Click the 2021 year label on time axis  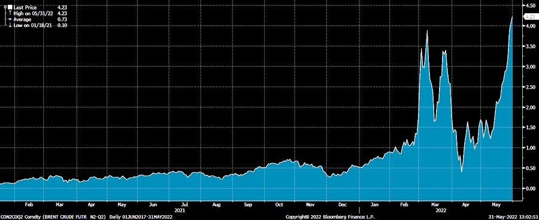coord(180,210)
